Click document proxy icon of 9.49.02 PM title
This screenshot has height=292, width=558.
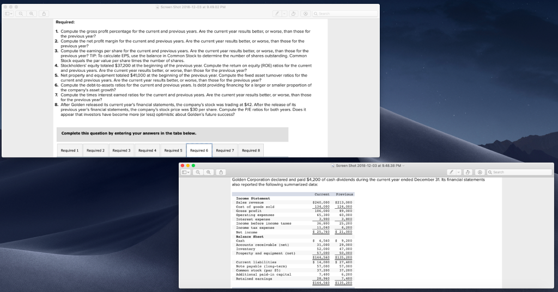[157, 7]
